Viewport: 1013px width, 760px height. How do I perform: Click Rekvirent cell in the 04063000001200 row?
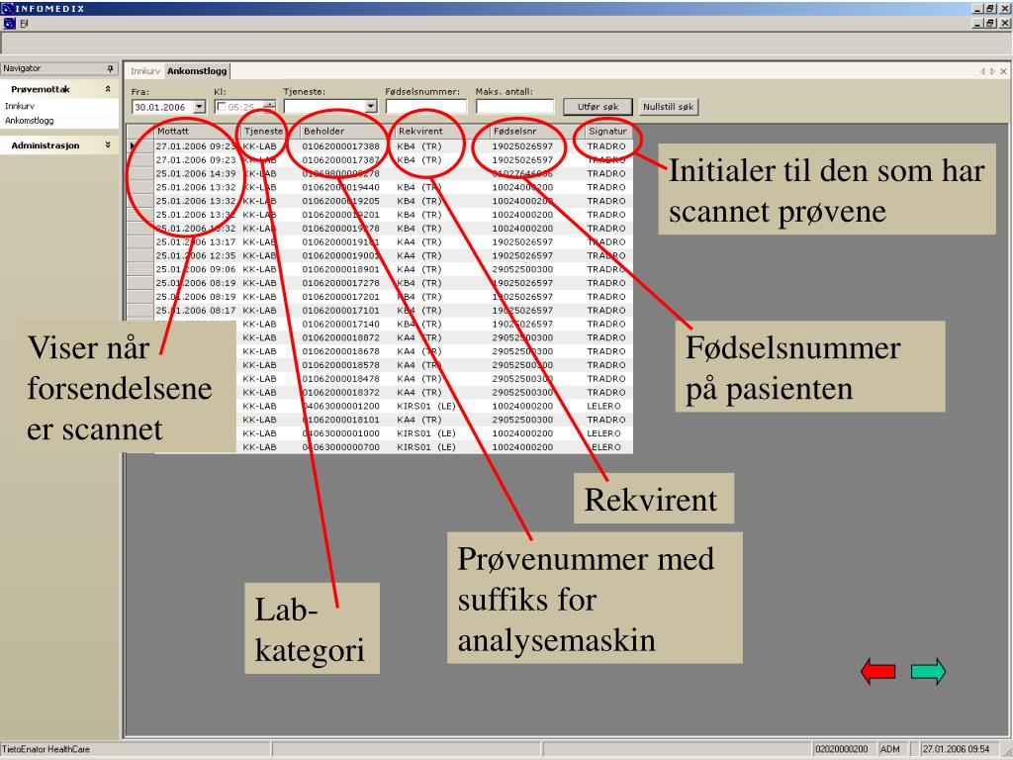click(426, 406)
